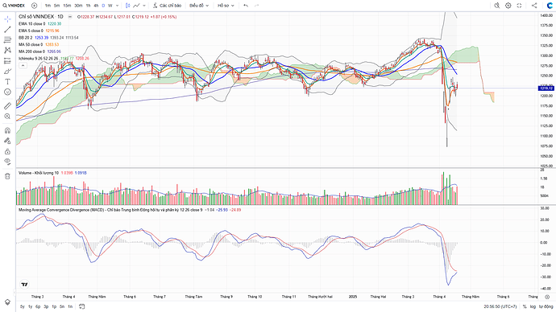Open the Biểu đồ dropdown
Image resolution: width=556 pixels, height=312 pixels.
(199, 6)
